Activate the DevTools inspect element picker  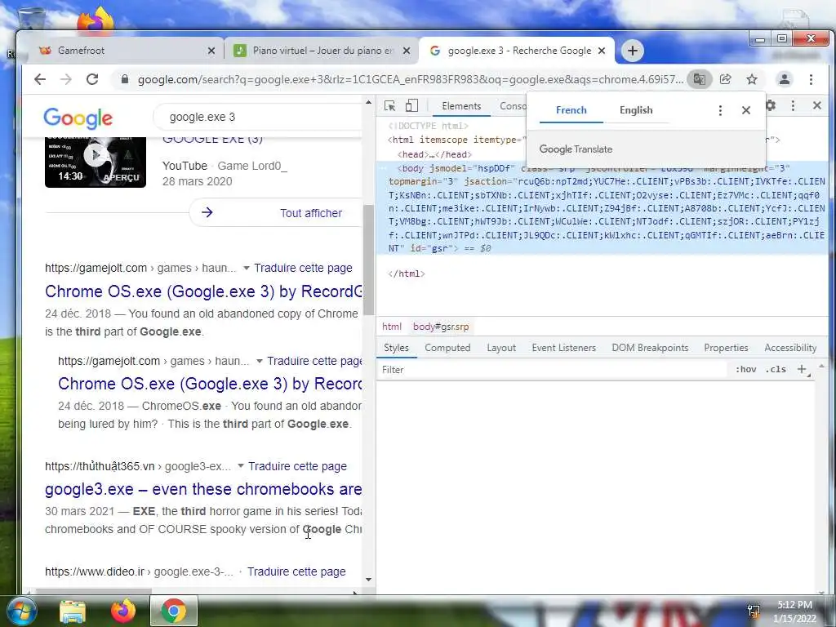tap(389, 105)
